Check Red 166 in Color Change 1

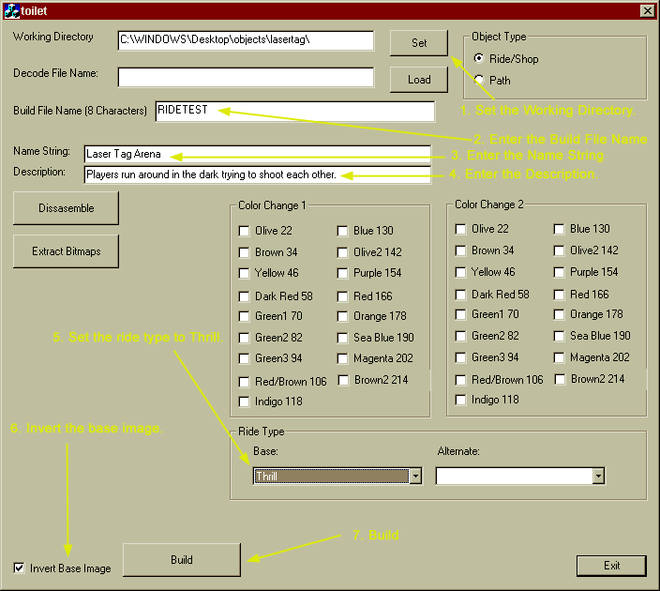tap(342, 296)
